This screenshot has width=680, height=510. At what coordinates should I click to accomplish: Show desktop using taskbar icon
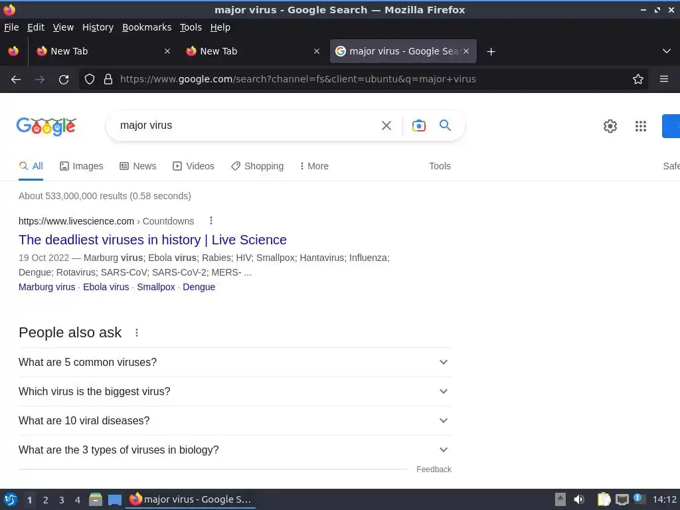tap(115, 499)
